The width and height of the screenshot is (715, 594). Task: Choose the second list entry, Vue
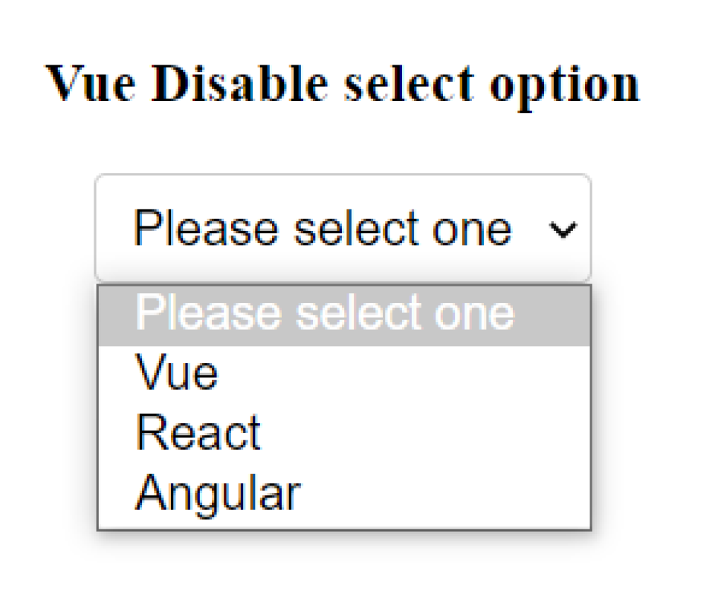point(177,372)
